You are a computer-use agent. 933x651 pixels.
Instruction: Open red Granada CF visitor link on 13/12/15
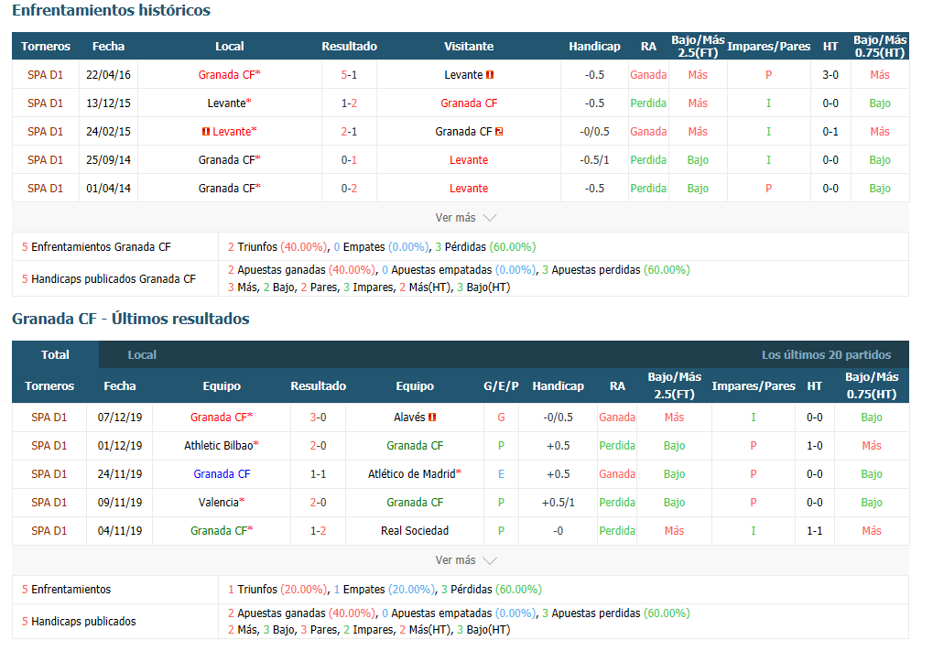469,103
